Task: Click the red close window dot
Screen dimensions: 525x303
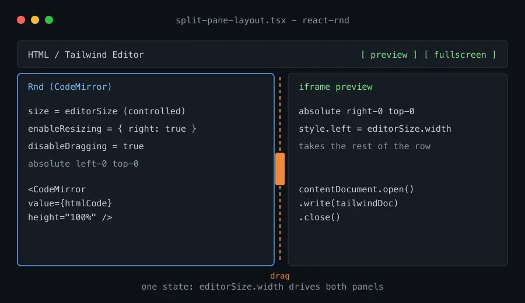Action: point(21,20)
